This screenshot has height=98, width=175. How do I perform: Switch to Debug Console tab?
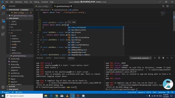pos(59,58)
